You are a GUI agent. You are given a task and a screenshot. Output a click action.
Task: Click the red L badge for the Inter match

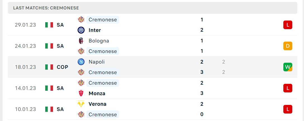(288, 25)
